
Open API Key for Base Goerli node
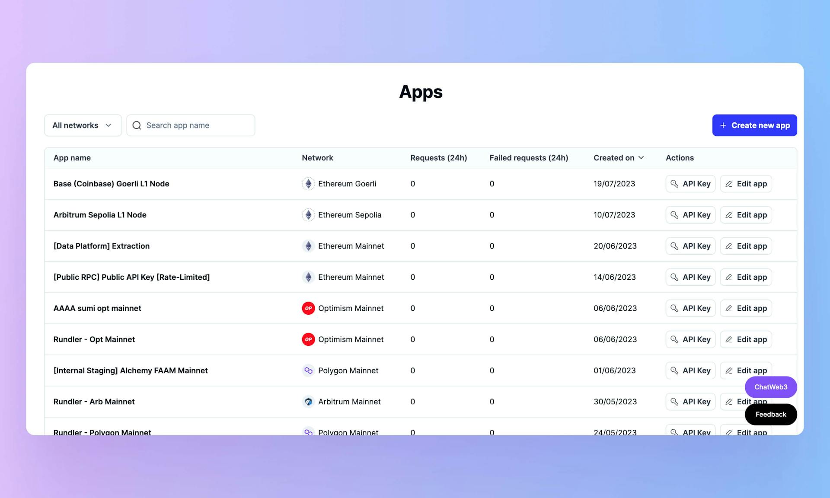[x=690, y=184]
